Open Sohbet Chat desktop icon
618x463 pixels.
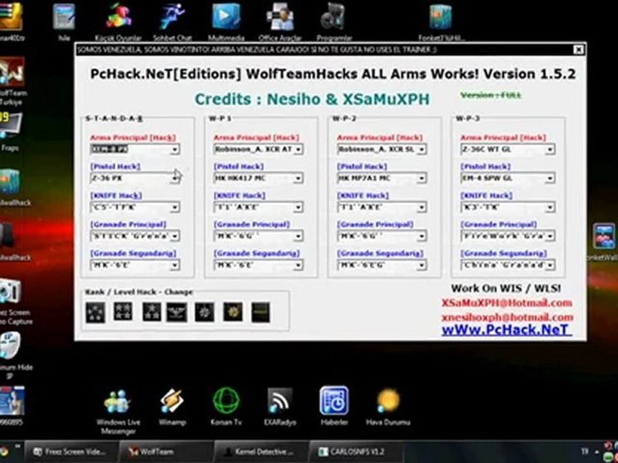click(173, 22)
